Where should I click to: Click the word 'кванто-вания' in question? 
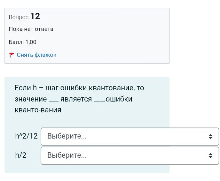(x=38, y=110)
